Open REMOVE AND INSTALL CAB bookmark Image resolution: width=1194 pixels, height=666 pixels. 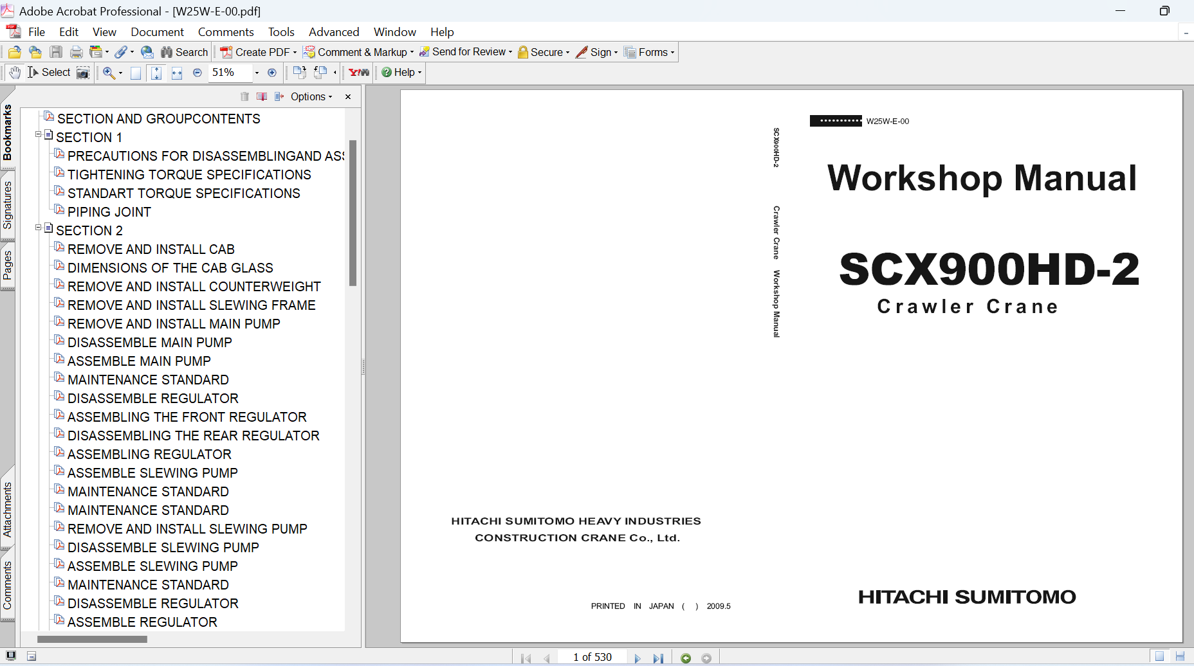tap(151, 249)
